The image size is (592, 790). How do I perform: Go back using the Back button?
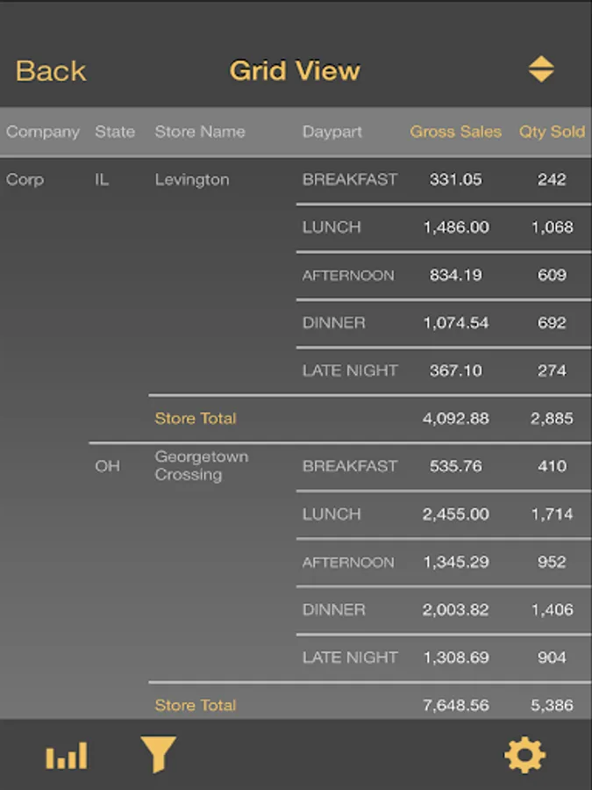click(51, 71)
